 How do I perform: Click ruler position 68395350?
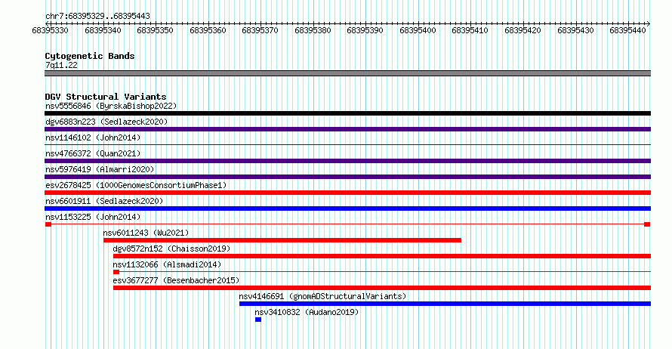(x=155, y=30)
